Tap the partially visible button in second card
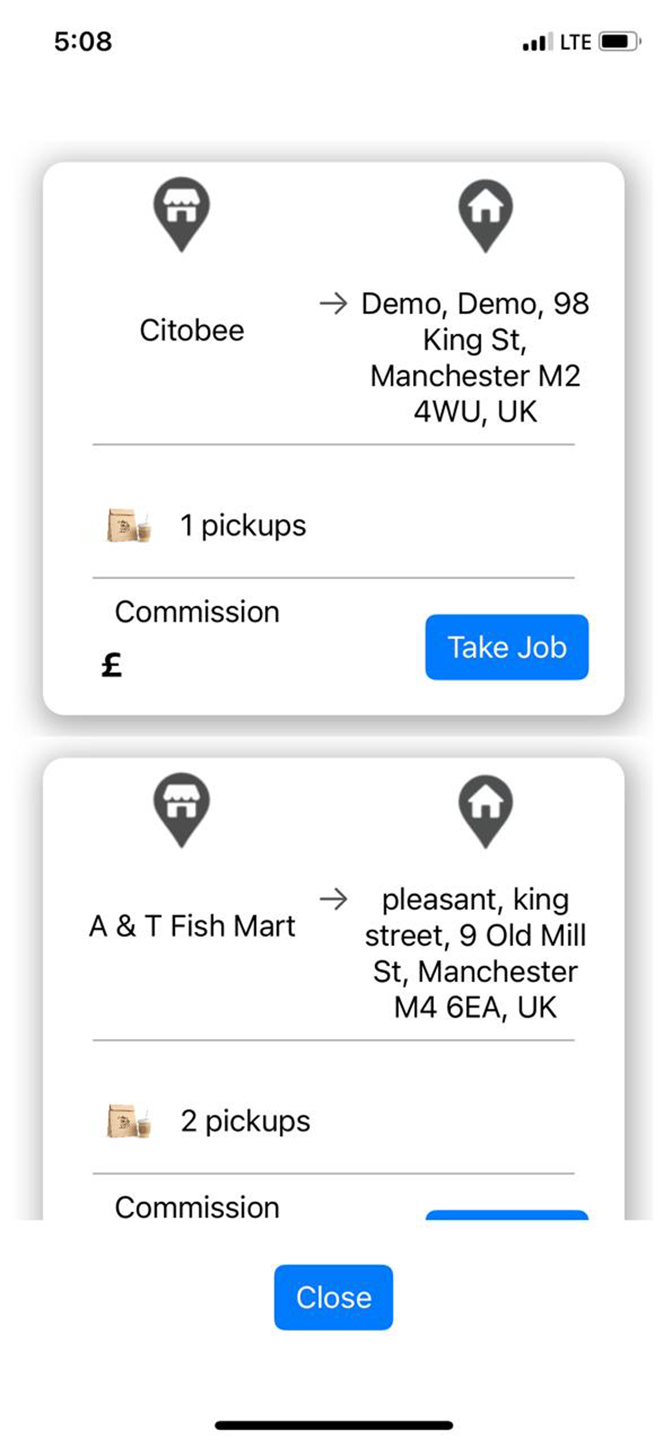 (x=507, y=1215)
